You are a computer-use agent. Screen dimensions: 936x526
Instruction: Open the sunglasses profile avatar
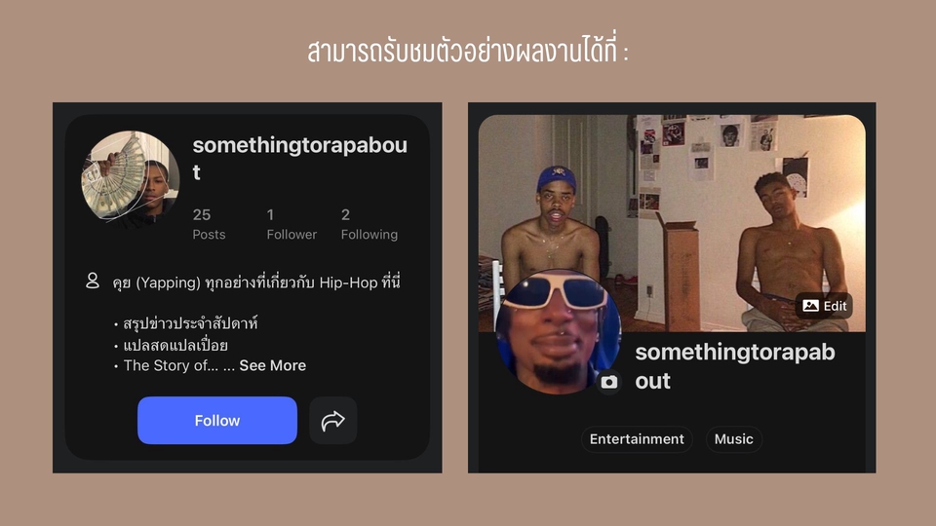tap(558, 331)
